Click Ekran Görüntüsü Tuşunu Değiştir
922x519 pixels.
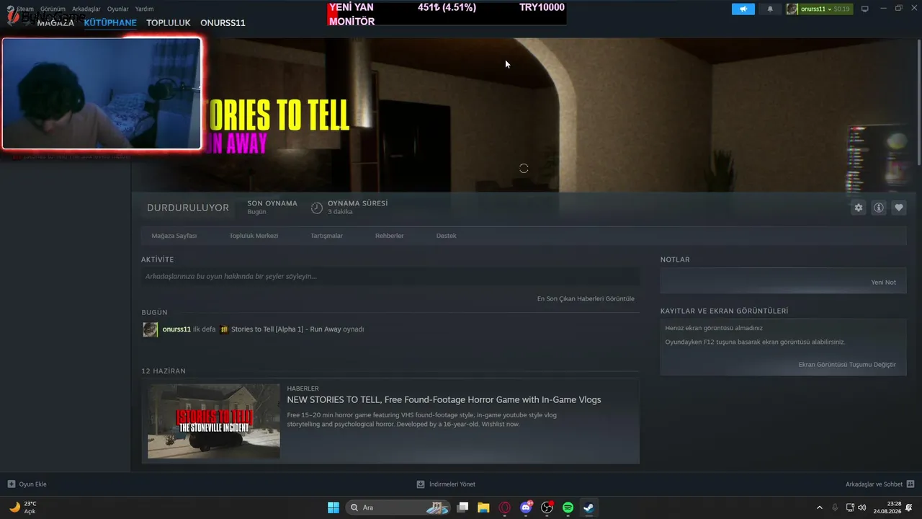point(847,365)
